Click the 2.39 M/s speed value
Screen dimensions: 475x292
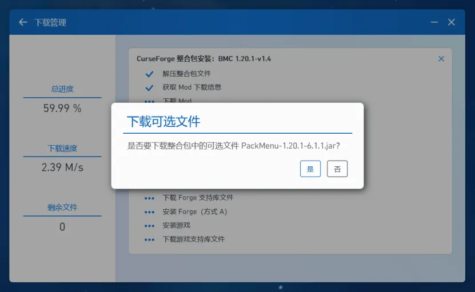point(62,167)
